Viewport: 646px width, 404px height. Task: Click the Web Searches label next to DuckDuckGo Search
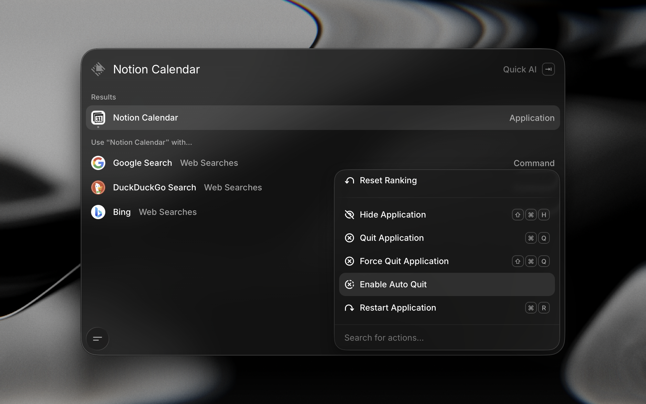click(233, 187)
